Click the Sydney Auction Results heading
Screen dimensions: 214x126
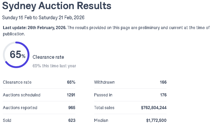click(57, 5)
